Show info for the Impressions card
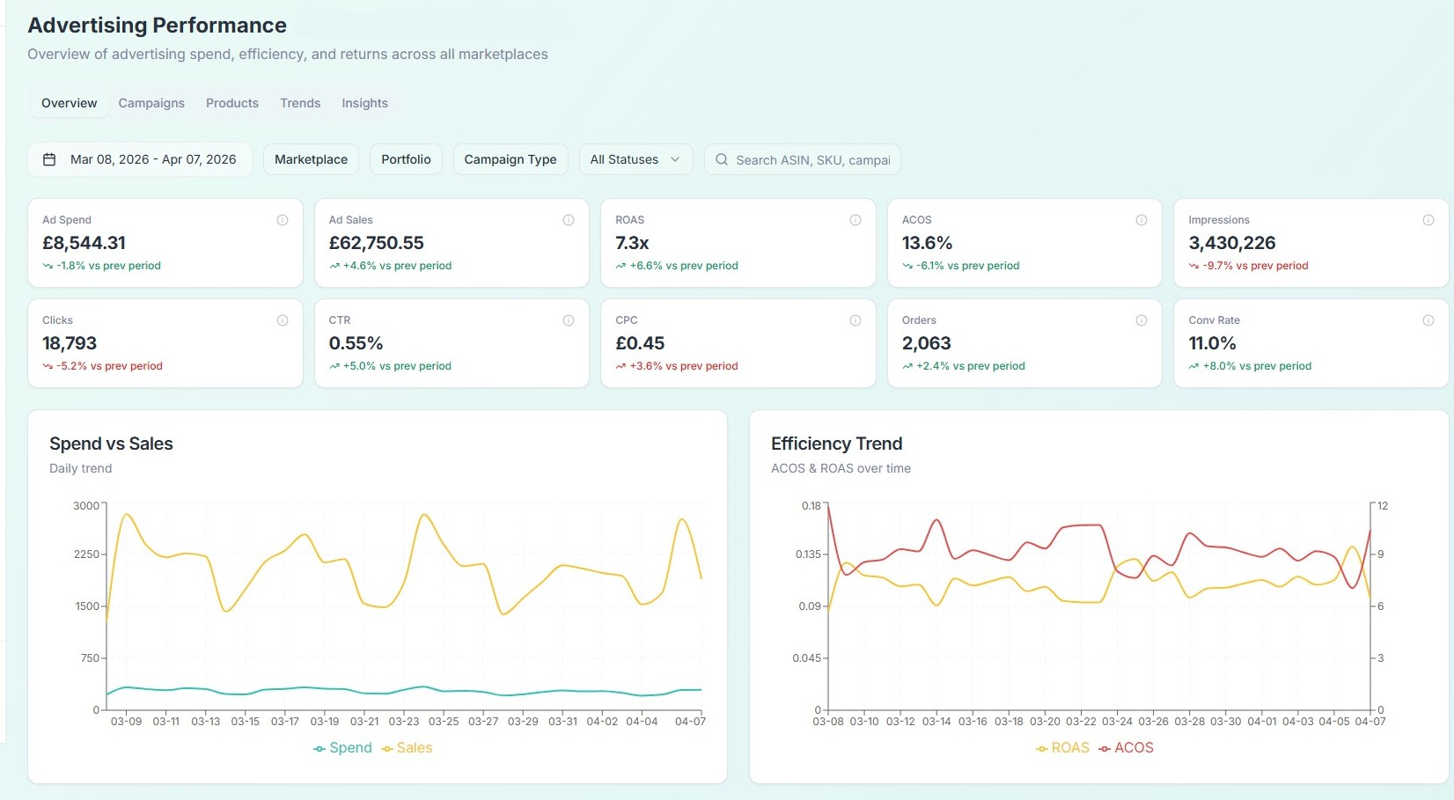The image size is (1454, 800). coord(1428,220)
